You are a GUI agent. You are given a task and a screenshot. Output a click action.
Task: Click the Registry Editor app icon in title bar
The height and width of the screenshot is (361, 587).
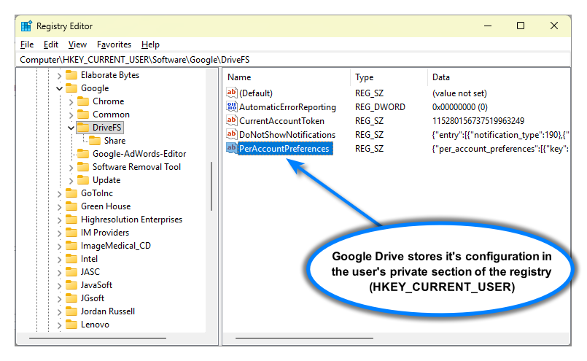pyautogui.click(x=27, y=26)
